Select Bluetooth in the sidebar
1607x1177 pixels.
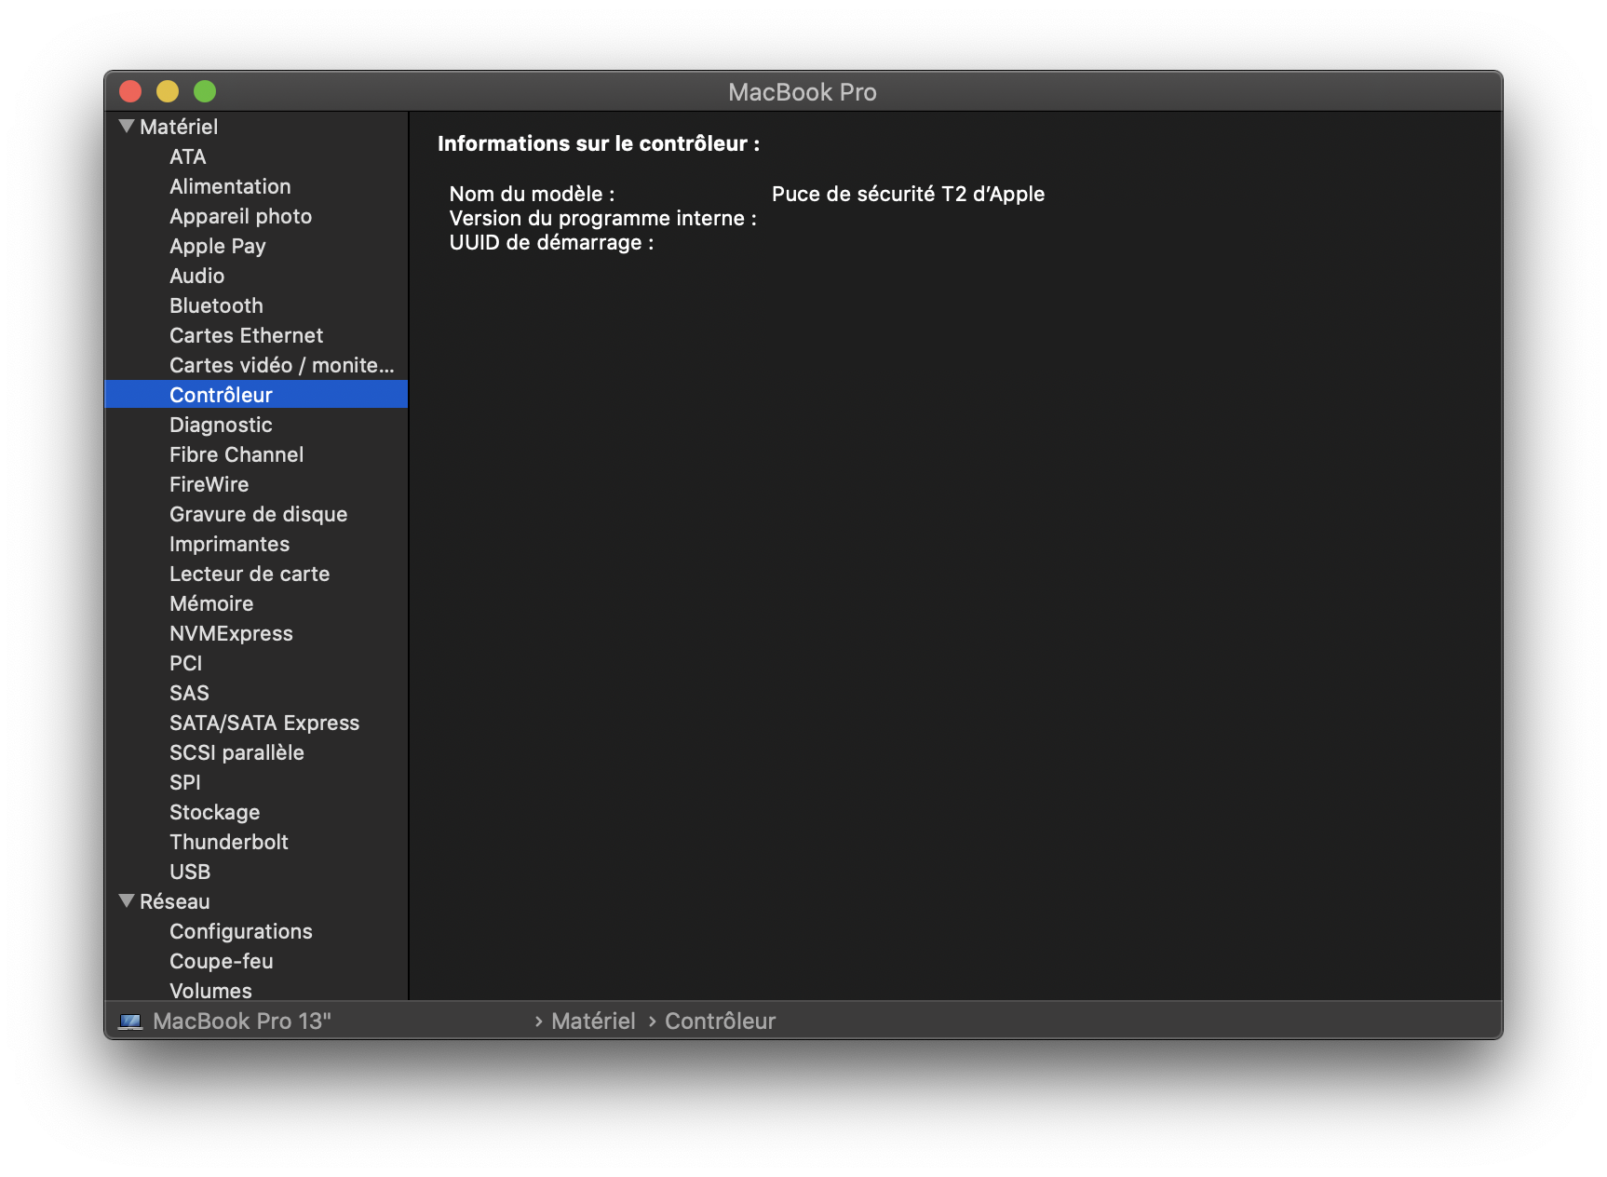tap(216, 305)
